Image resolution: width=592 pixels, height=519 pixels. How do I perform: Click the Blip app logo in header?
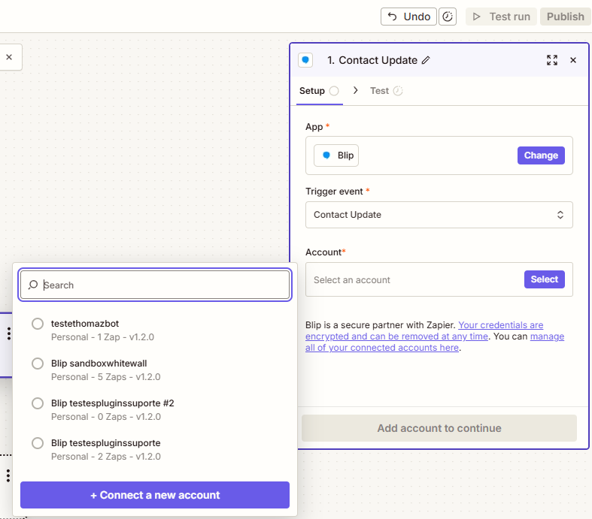click(305, 60)
